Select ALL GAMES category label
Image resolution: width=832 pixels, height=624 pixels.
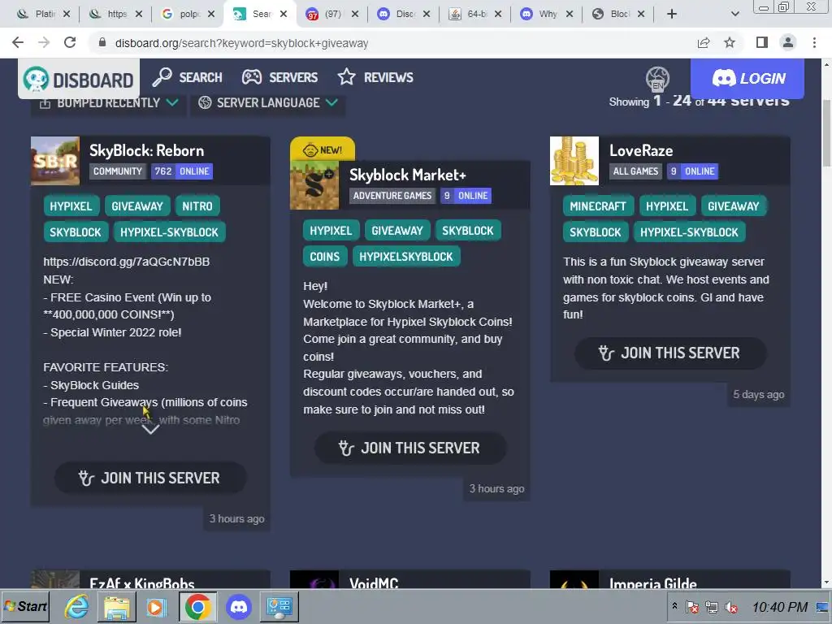coord(635,171)
